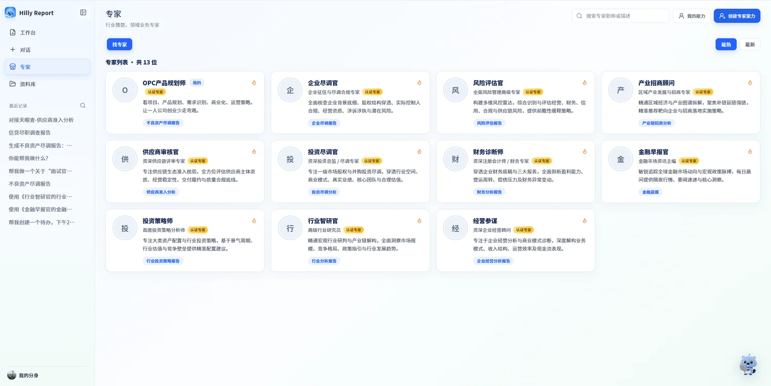
Task: Click the 我的能力 button
Action: [691, 16]
